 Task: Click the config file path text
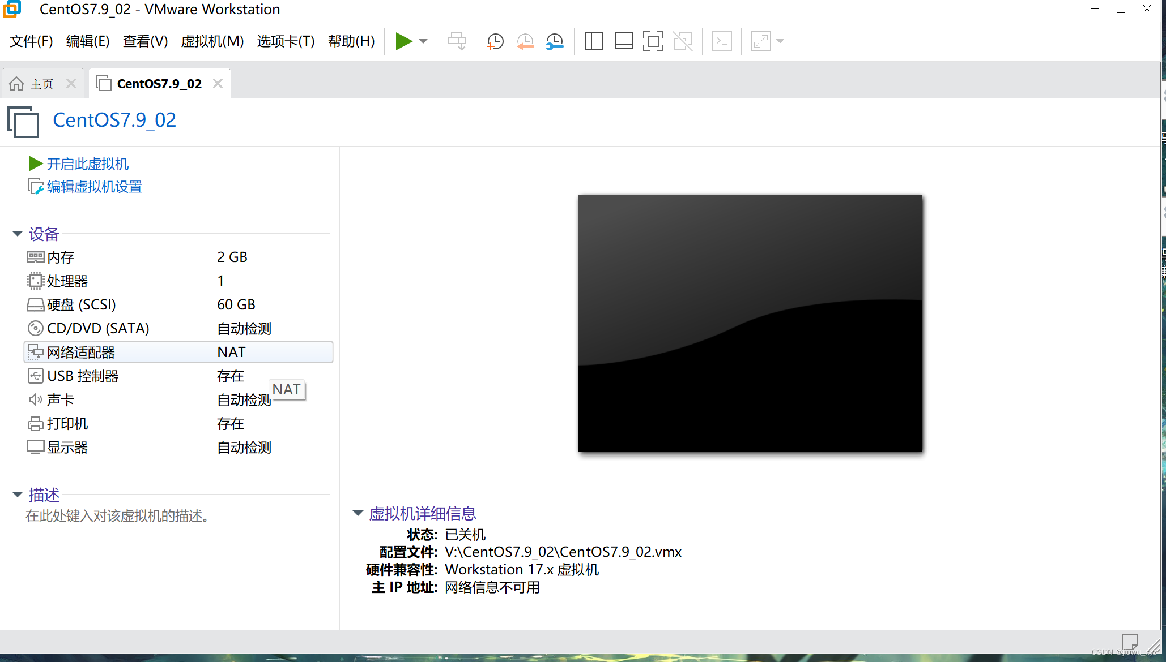coord(563,552)
